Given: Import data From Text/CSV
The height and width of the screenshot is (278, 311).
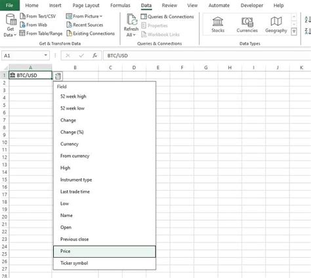Looking at the screenshot, I should pos(37,16).
